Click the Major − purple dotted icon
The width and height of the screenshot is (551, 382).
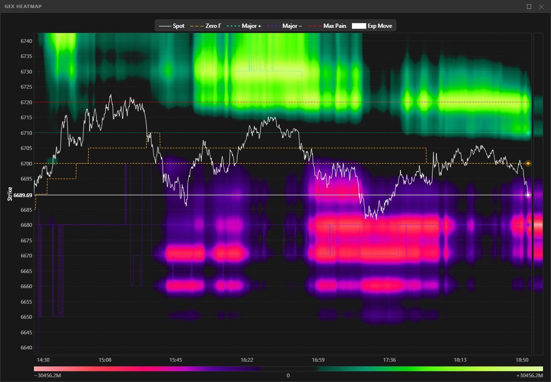click(x=274, y=26)
